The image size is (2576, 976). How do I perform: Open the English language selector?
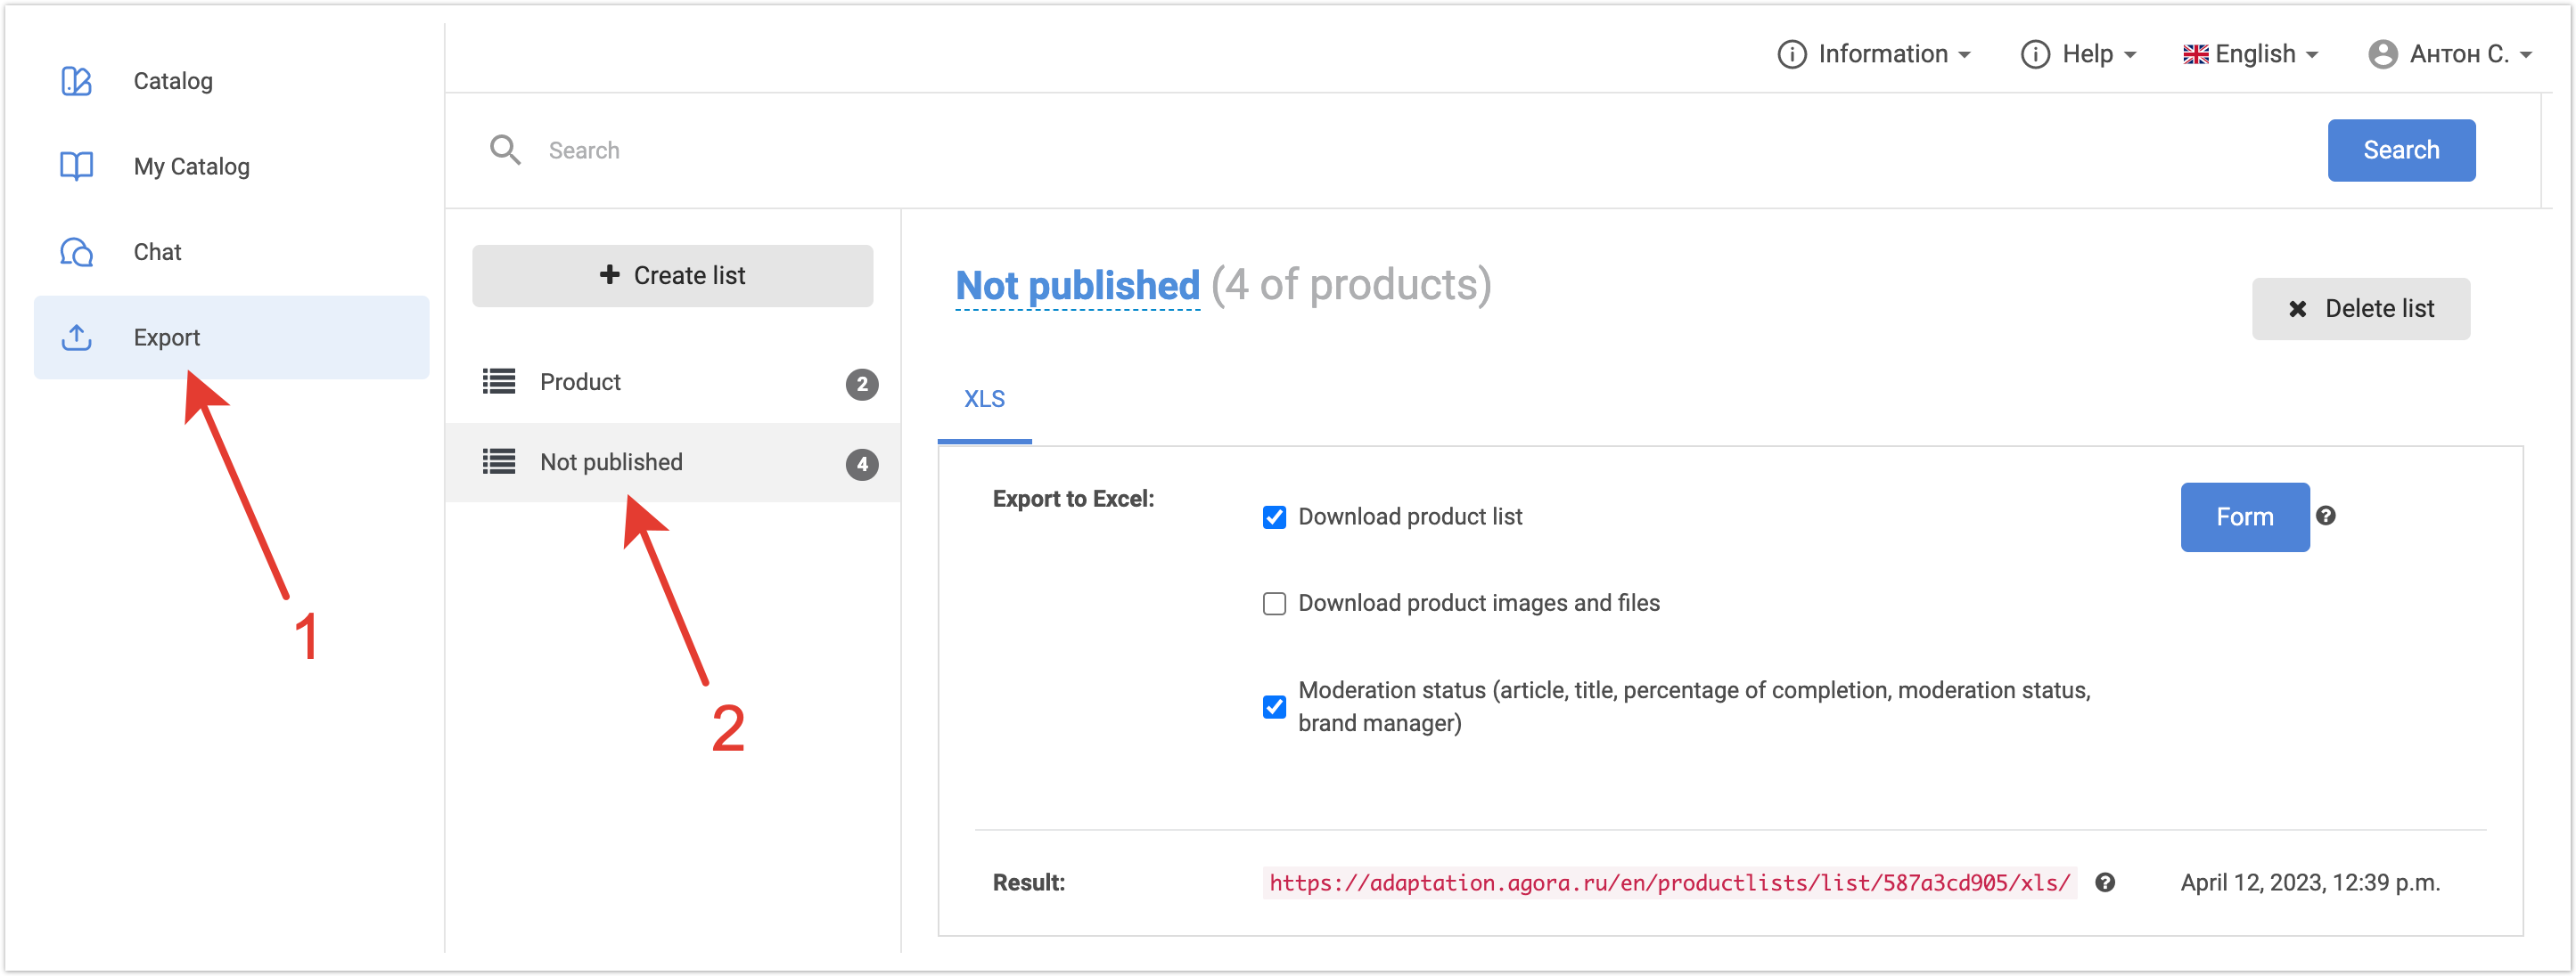tap(2249, 54)
